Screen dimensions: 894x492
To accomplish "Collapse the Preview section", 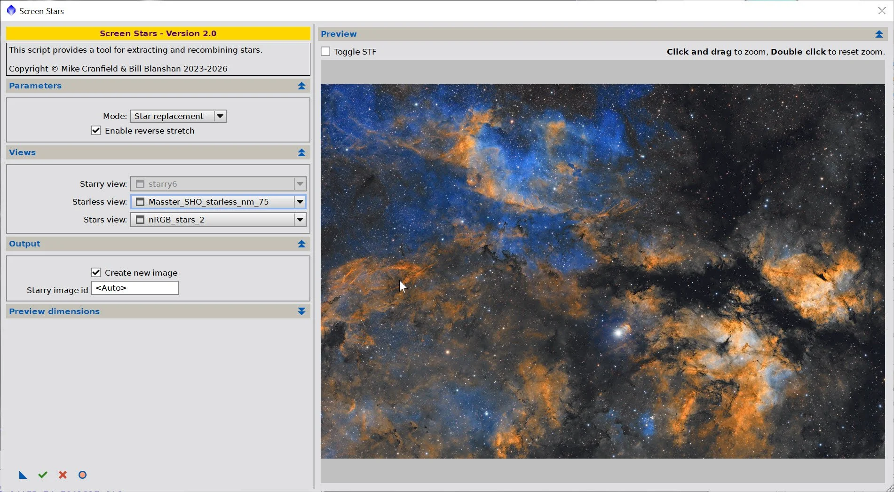I will (x=879, y=34).
